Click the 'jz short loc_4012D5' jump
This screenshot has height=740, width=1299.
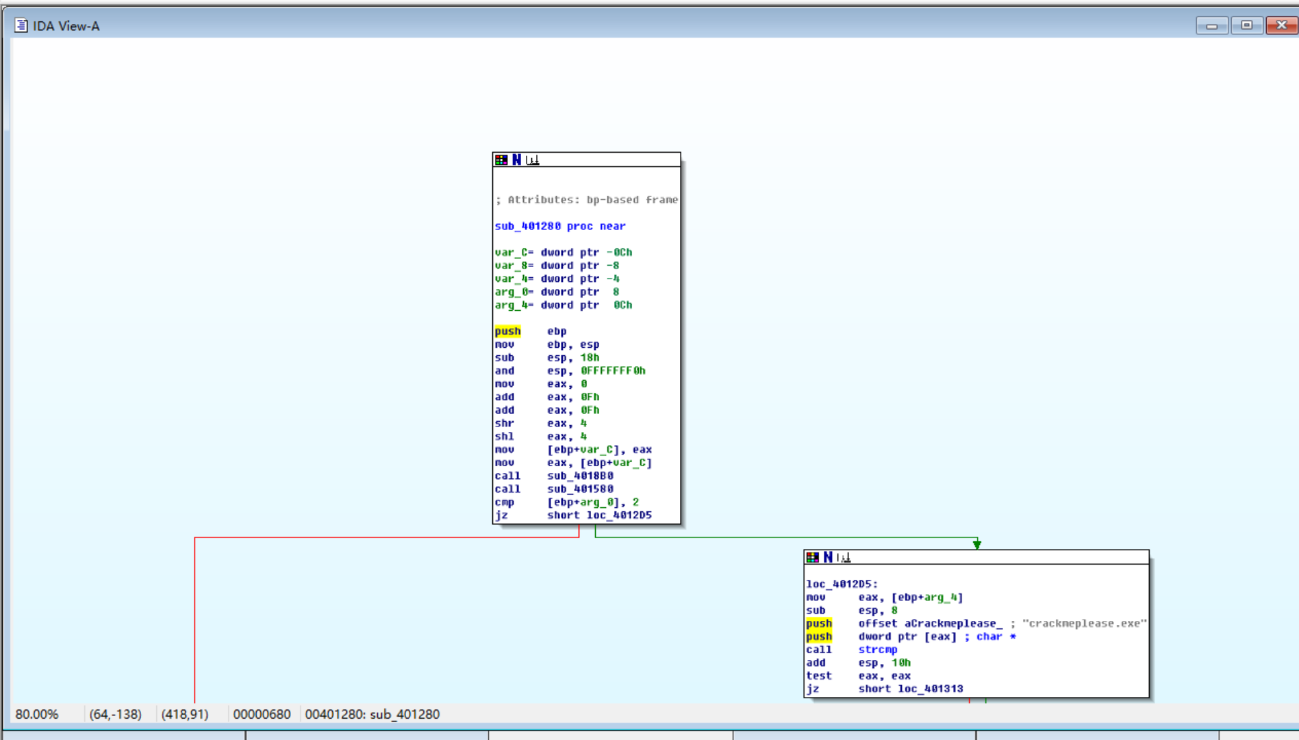click(x=574, y=515)
